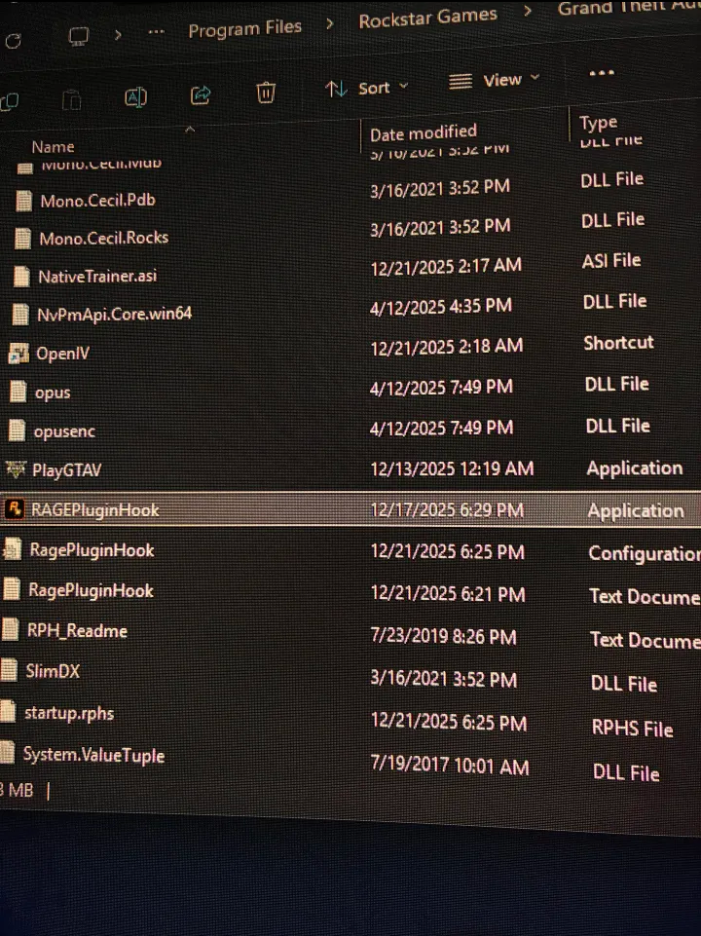
Task: Select the NvPmApi.Core.win64 file icon
Action: (x=20, y=314)
